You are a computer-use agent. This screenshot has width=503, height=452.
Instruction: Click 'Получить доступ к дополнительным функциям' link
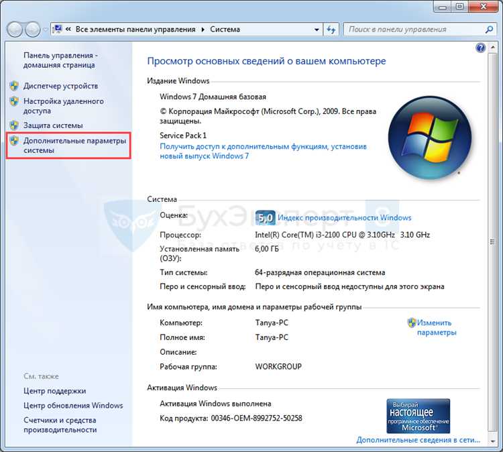(x=263, y=151)
